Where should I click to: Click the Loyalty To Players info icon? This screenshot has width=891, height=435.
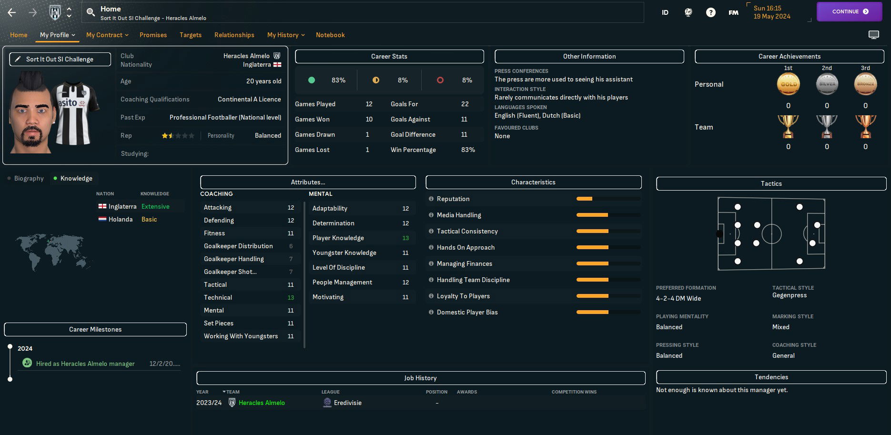click(x=431, y=296)
